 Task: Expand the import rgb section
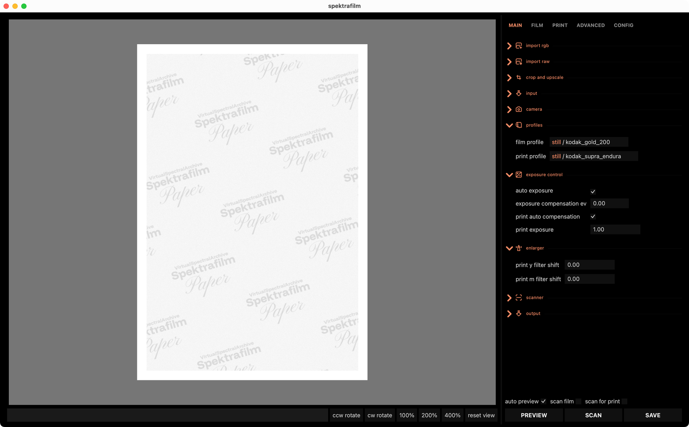[509, 46]
